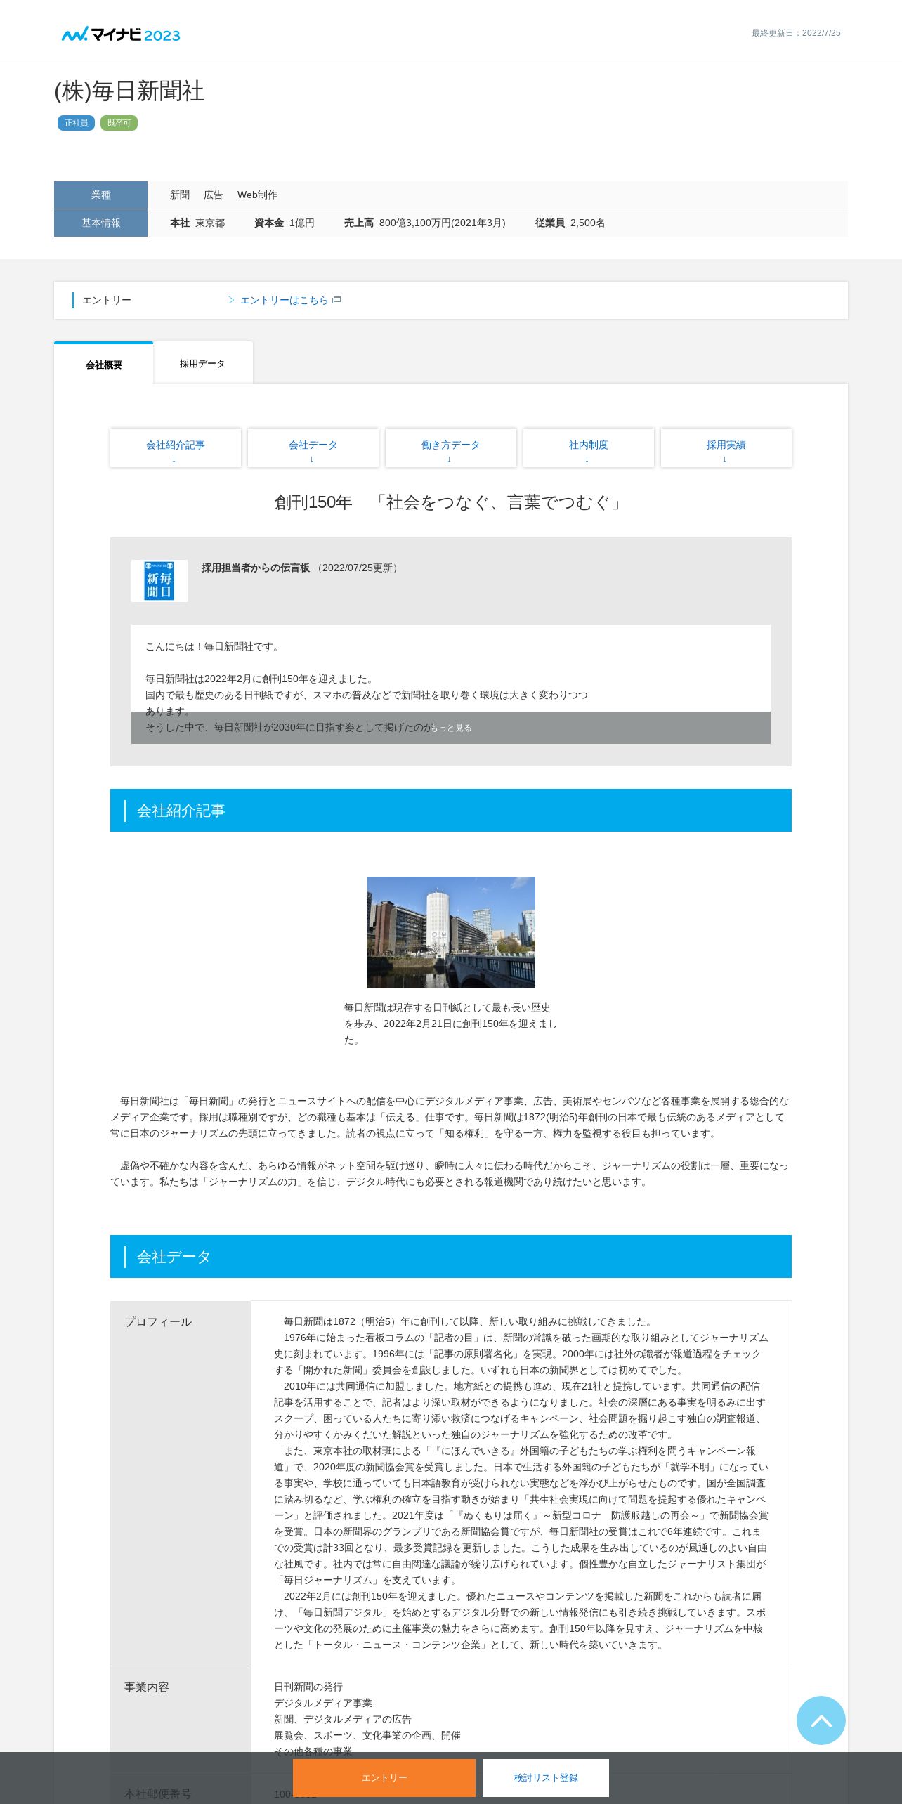Click the プロフィール row label
The width and height of the screenshot is (902, 1804).
[157, 1321]
